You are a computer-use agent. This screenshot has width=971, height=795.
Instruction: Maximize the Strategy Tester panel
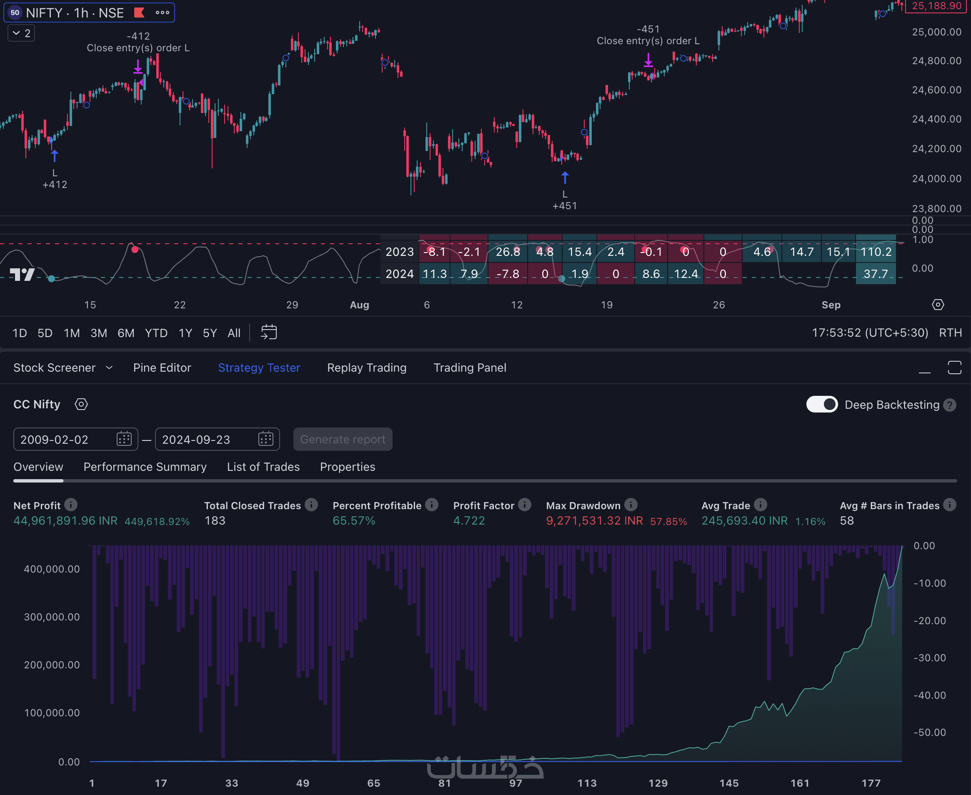[x=954, y=367]
